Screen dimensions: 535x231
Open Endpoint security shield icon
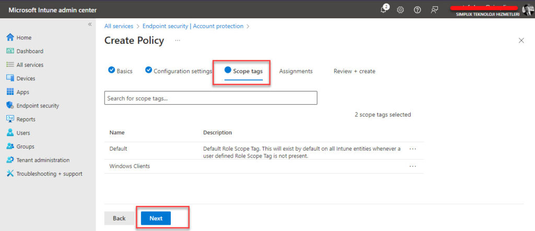click(10, 105)
